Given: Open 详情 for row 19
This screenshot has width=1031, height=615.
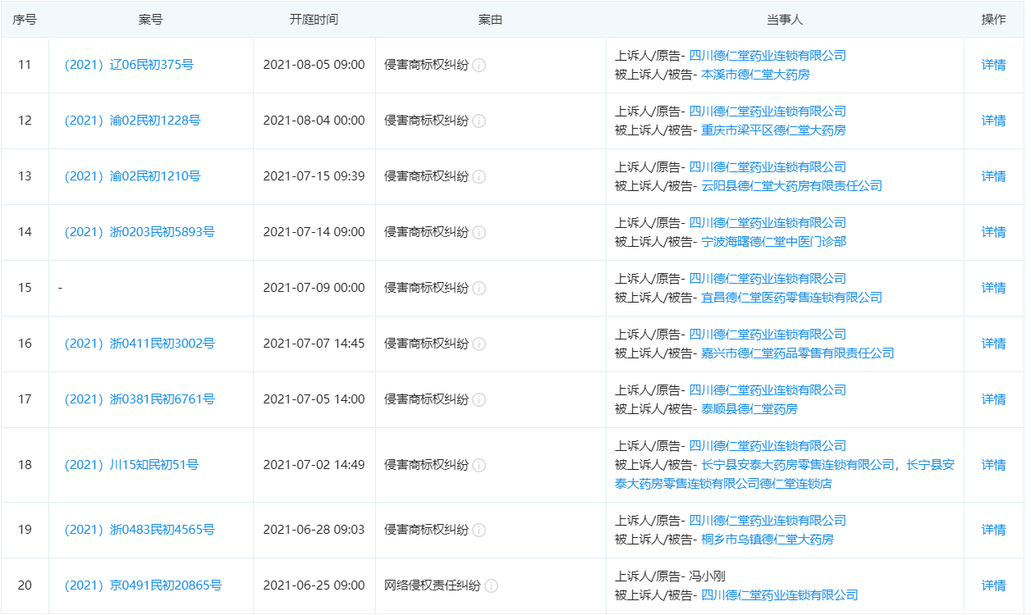Looking at the screenshot, I should tap(994, 530).
